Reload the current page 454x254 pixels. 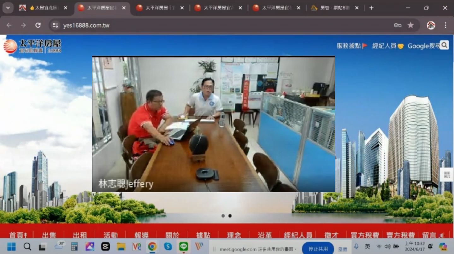click(x=38, y=25)
